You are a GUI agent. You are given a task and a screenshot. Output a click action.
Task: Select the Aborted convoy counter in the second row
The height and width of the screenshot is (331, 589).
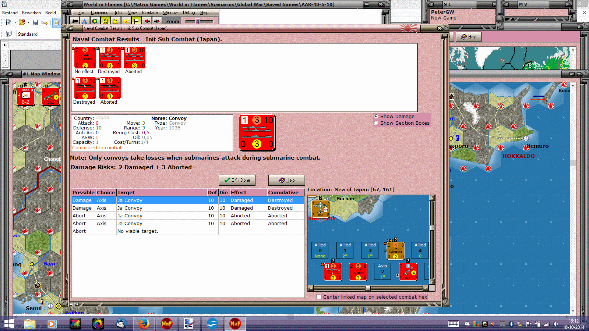(110, 88)
